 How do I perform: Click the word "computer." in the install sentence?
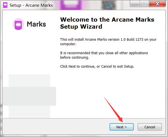tap(68, 44)
